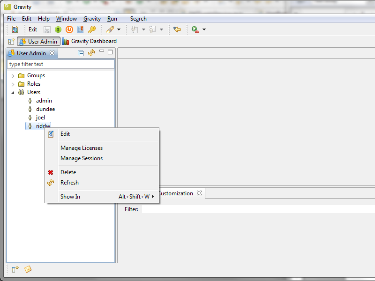This screenshot has width=375, height=281.
Task: Select Delete in the context menu
Action: click(x=68, y=172)
